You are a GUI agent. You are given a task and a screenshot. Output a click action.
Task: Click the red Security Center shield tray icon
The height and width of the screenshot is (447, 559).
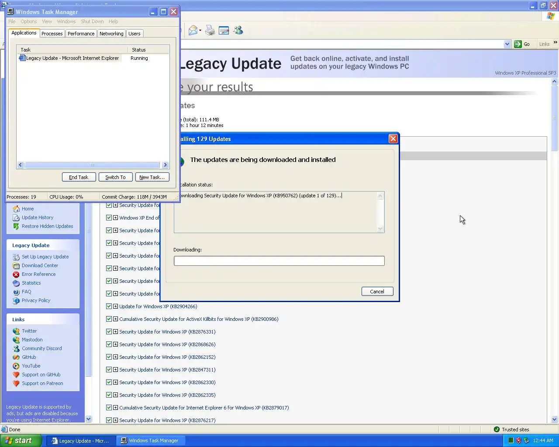[x=518, y=440]
